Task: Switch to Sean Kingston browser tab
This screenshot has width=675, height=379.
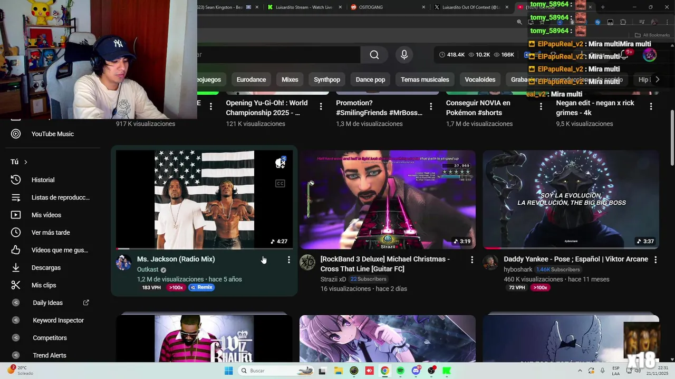Action: click(x=227, y=7)
